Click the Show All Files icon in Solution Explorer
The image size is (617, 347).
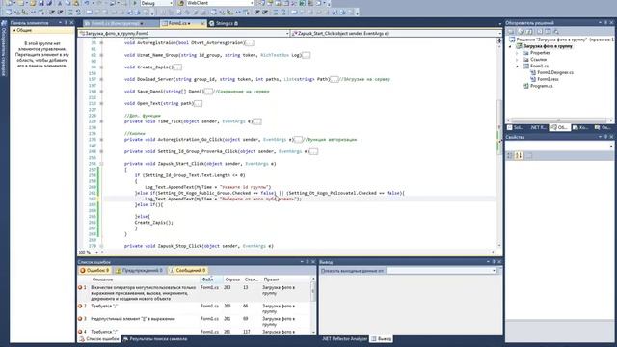coord(521,31)
